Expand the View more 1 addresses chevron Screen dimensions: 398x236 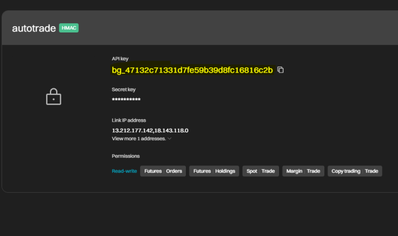pyautogui.click(x=169, y=139)
